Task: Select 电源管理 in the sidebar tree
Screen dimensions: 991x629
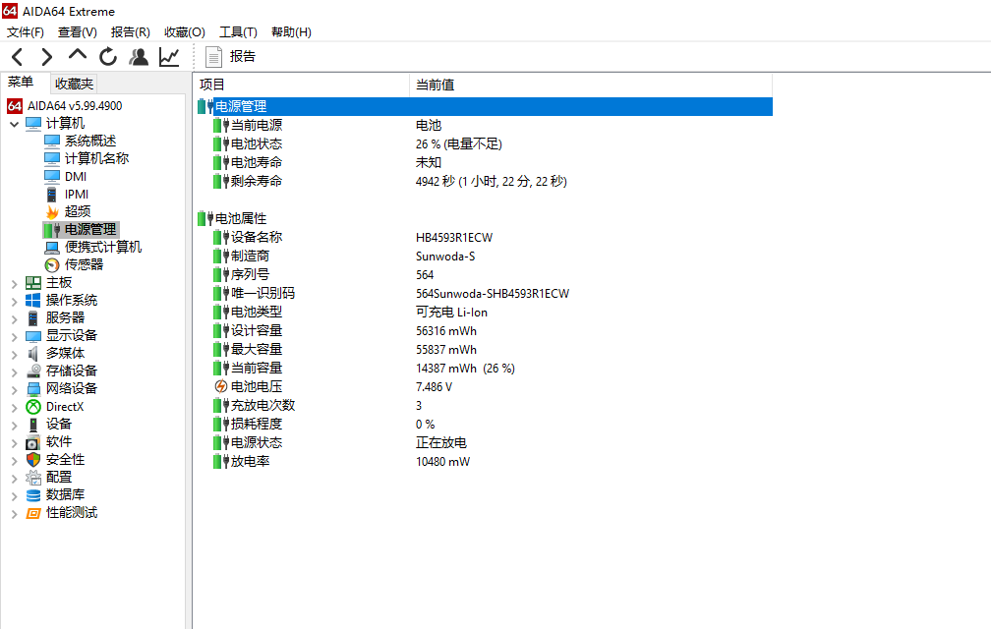Action: [90, 229]
